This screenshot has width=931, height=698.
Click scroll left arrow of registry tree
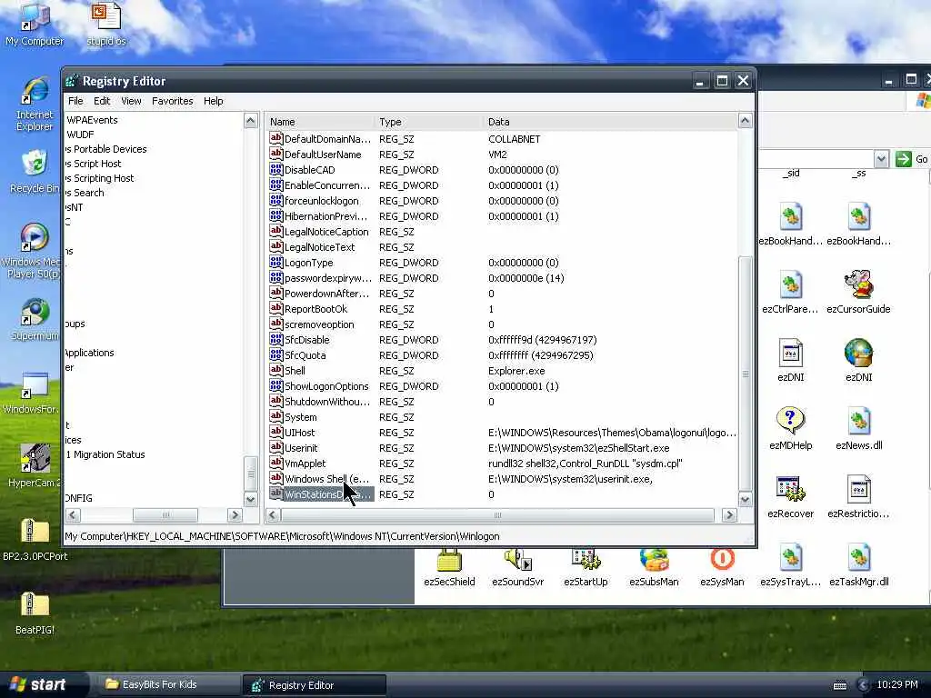[73, 515]
